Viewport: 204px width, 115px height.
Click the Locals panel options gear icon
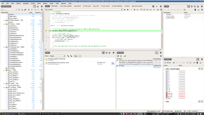pos(202,10)
